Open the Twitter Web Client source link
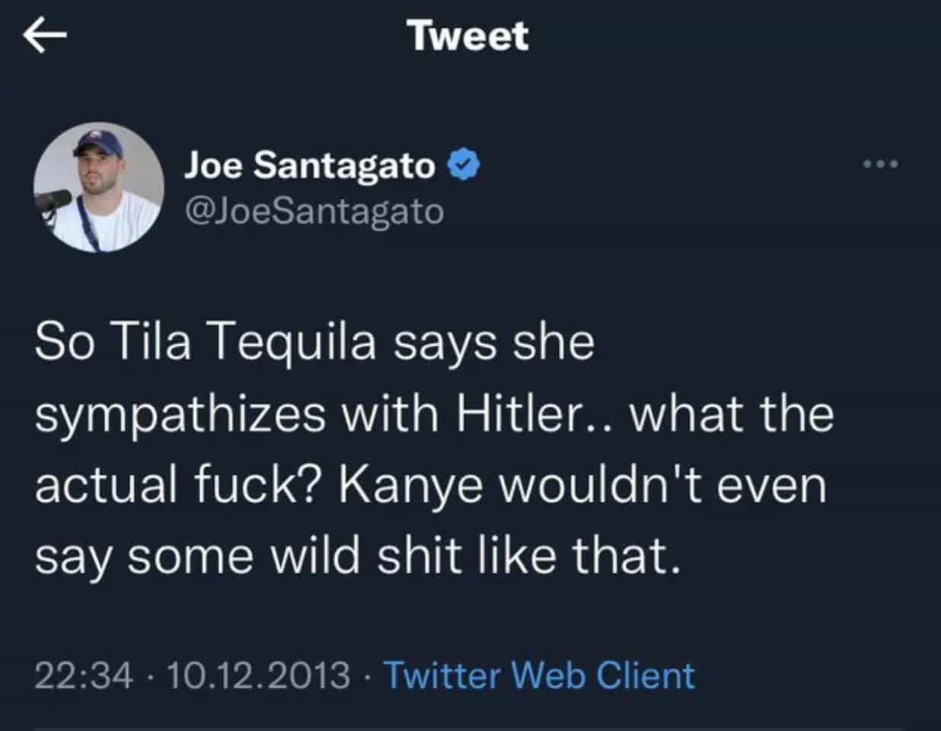 pos(539,675)
